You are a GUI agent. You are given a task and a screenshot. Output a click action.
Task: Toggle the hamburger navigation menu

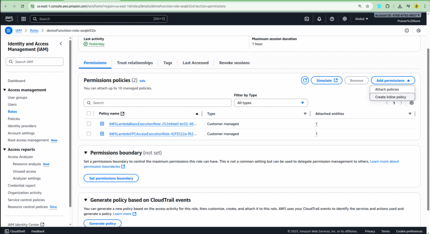[x=8, y=30]
